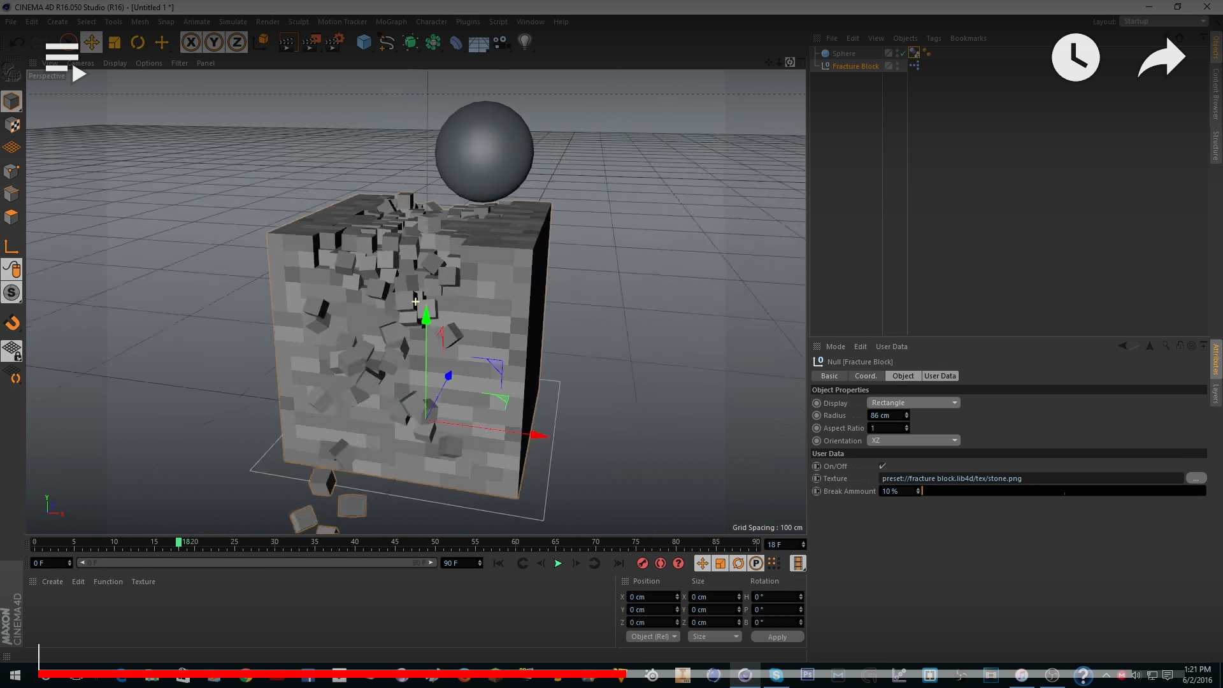Toggle the On/Off user data checkbox

[882, 466]
